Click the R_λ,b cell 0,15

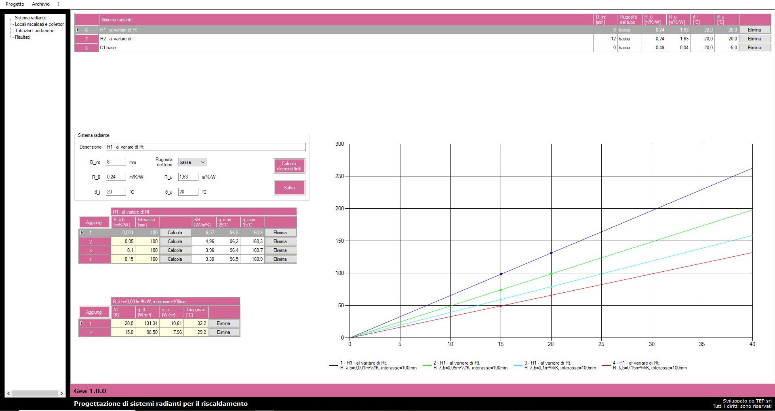coord(123,259)
